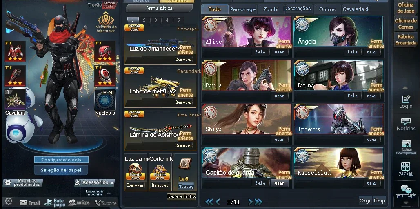Screen dimensions: 420x209
Task: Select the Alice character card
Action: coord(247,31)
